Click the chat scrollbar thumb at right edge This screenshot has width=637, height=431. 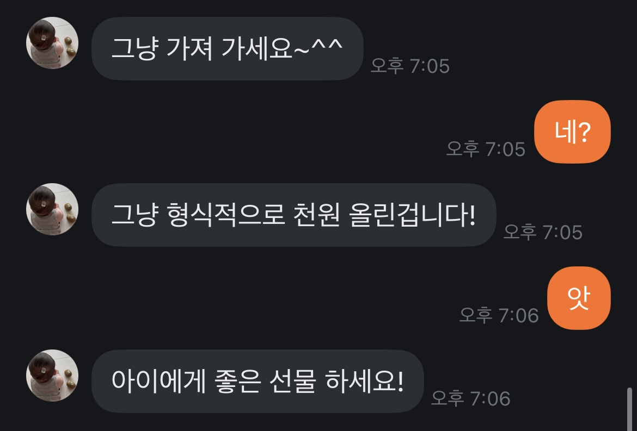coord(630,409)
